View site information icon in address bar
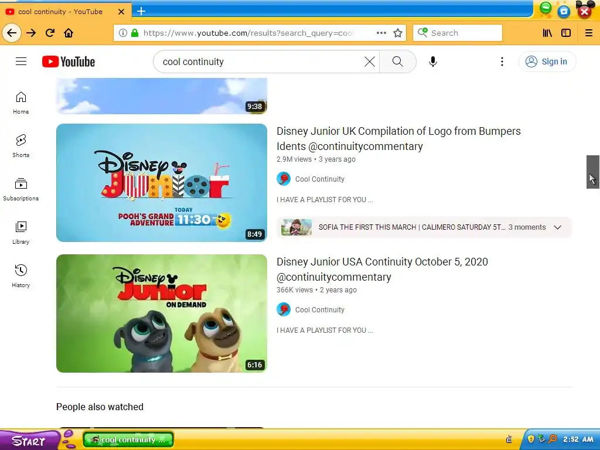 pos(123,33)
